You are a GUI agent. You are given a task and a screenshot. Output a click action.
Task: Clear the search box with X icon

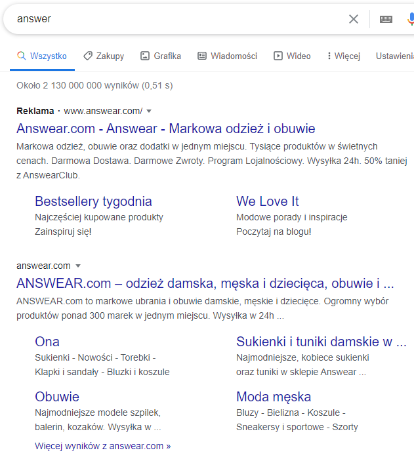point(354,19)
